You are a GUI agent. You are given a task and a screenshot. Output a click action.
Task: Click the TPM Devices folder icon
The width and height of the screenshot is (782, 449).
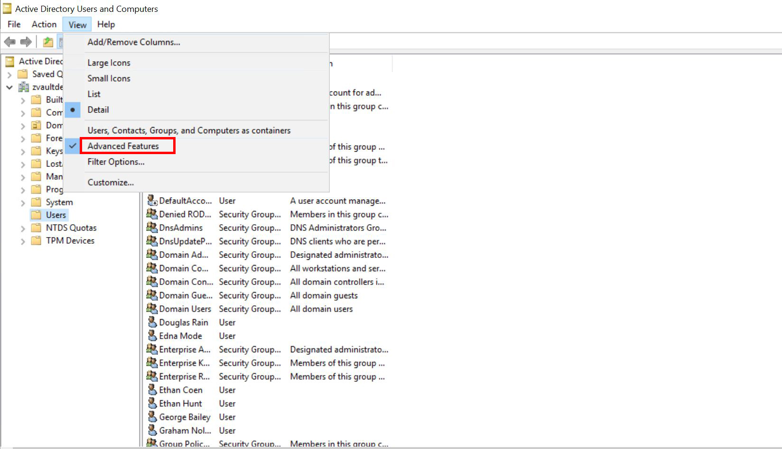pyautogui.click(x=36, y=240)
